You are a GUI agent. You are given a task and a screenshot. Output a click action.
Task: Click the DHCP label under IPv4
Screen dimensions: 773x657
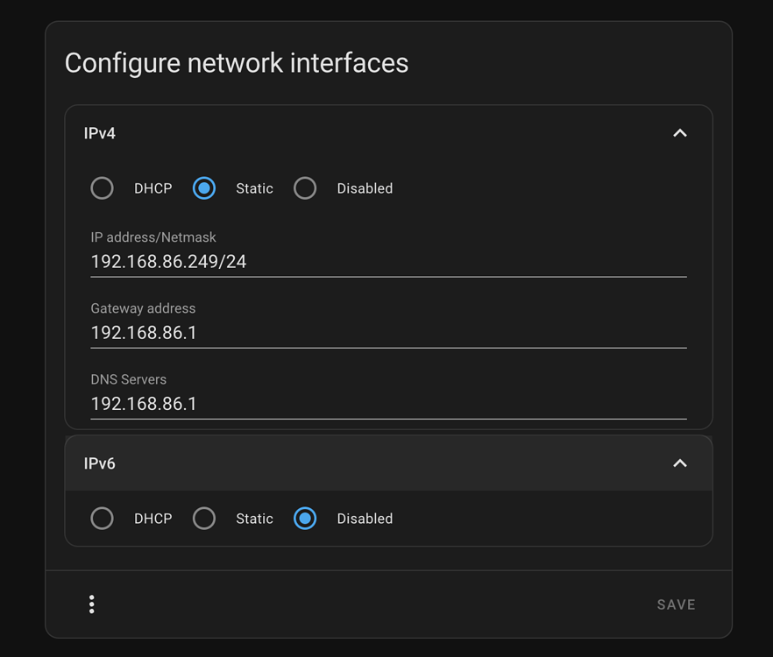pos(152,187)
